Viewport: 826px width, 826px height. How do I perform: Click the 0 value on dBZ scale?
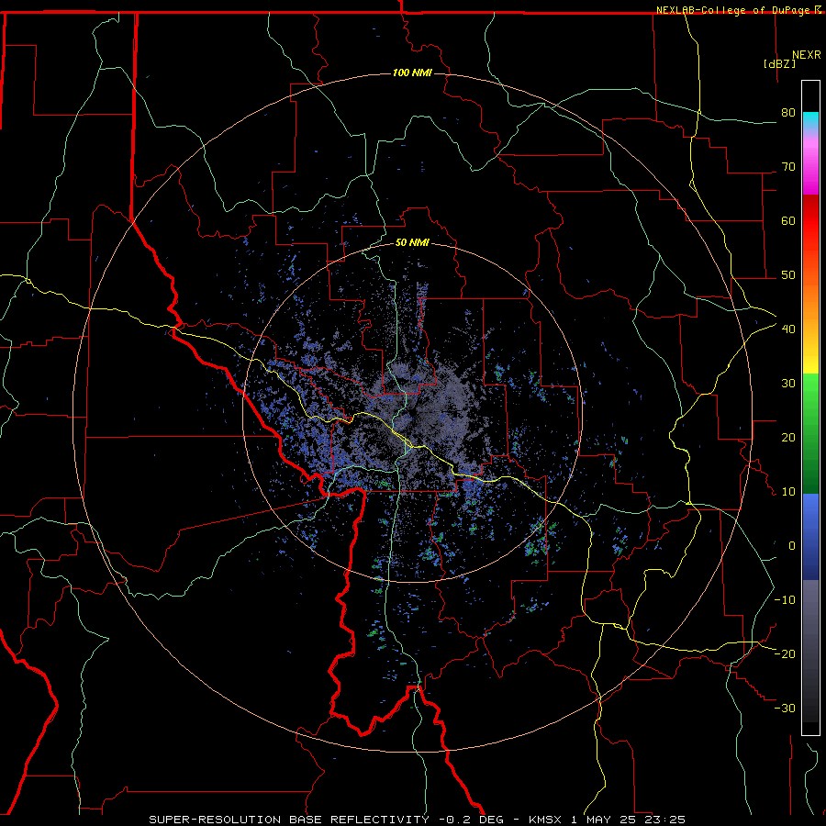point(792,546)
